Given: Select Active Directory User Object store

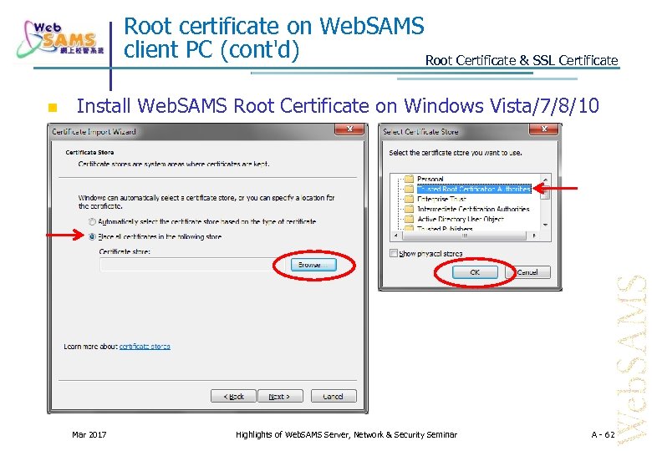Looking at the screenshot, I should [461, 219].
